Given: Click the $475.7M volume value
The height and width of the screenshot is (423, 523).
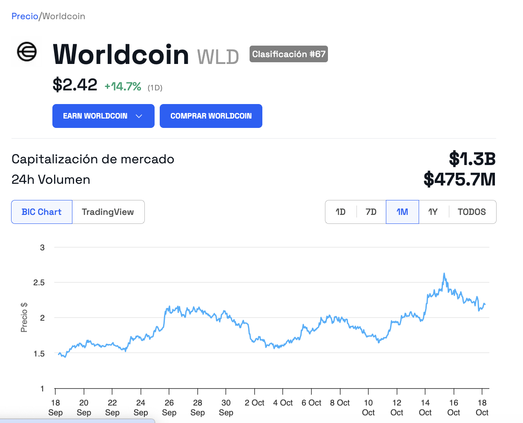Looking at the screenshot, I should (x=460, y=180).
